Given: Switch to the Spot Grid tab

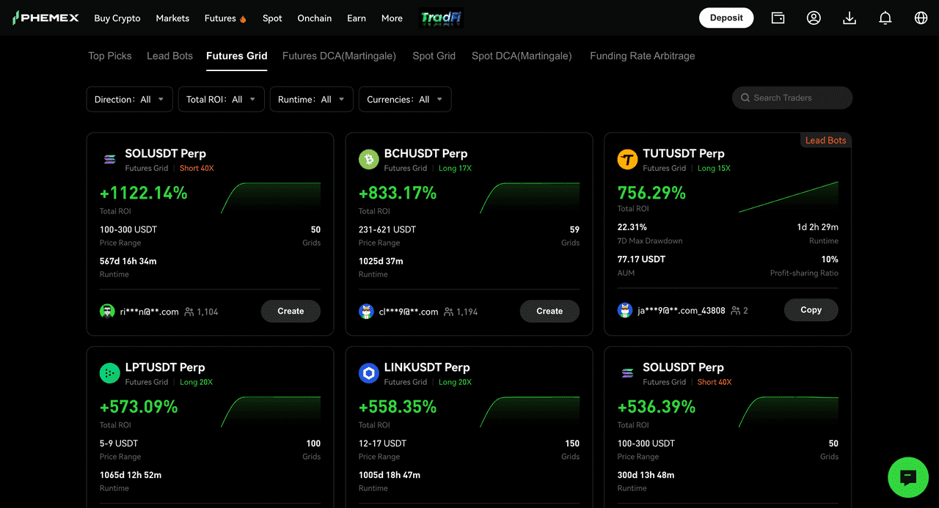Looking at the screenshot, I should [x=434, y=56].
